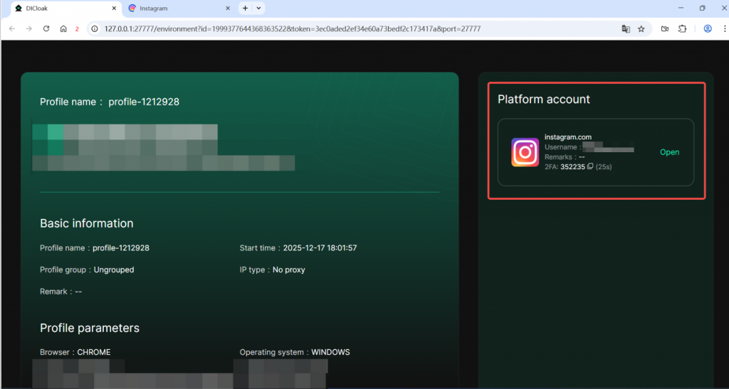Open the browser three-dot menu
The height and width of the screenshot is (389, 729).
point(723,29)
